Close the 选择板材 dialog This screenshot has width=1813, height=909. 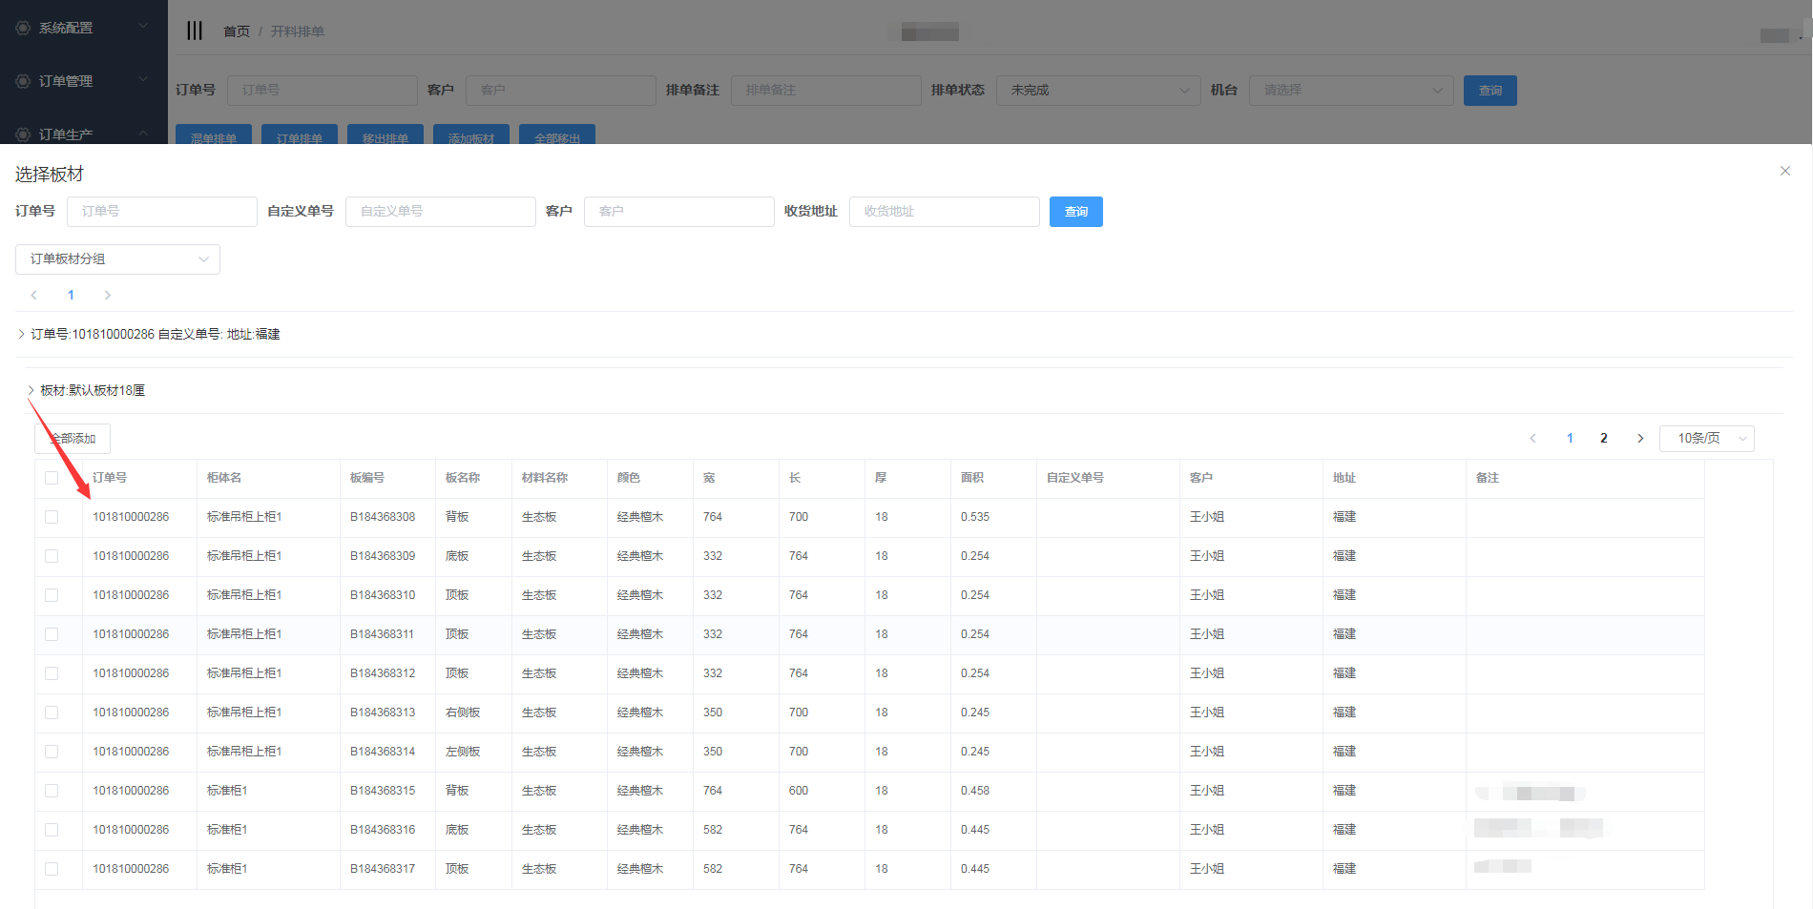[x=1784, y=171]
